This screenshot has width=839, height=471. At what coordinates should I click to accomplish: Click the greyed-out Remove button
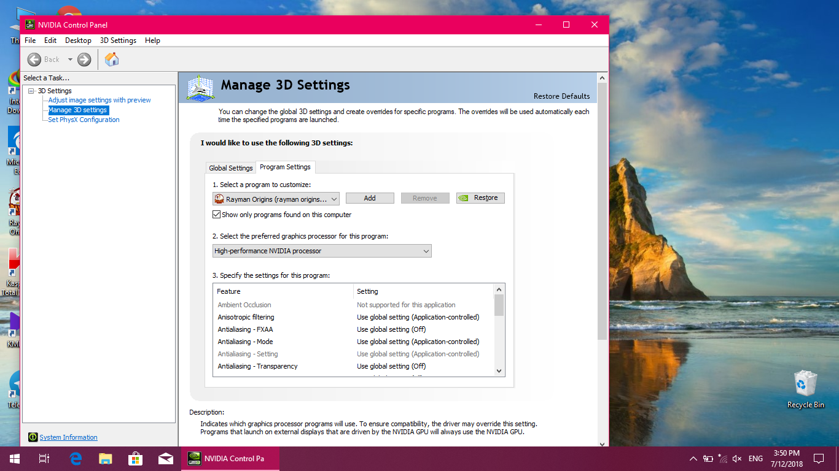(425, 198)
